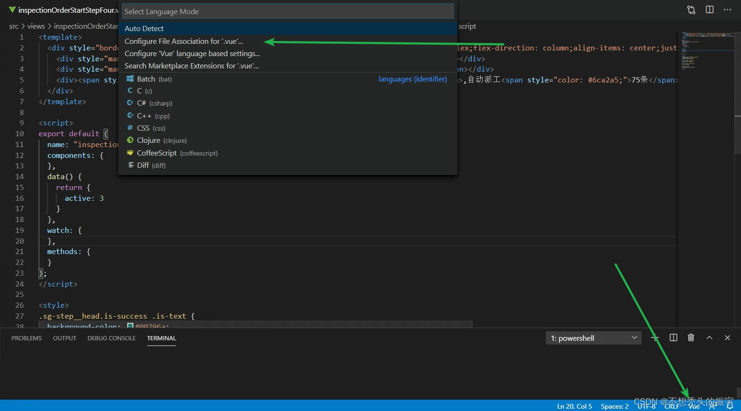Switch to the DEBUG CONSOLE tab
The image size is (741, 411).
111,338
